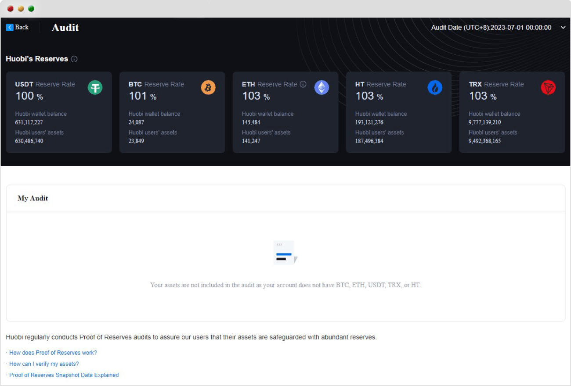Click ETH Reserve Rate label
The width and height of the screenshot is (571, 386).
coord(270,84)
